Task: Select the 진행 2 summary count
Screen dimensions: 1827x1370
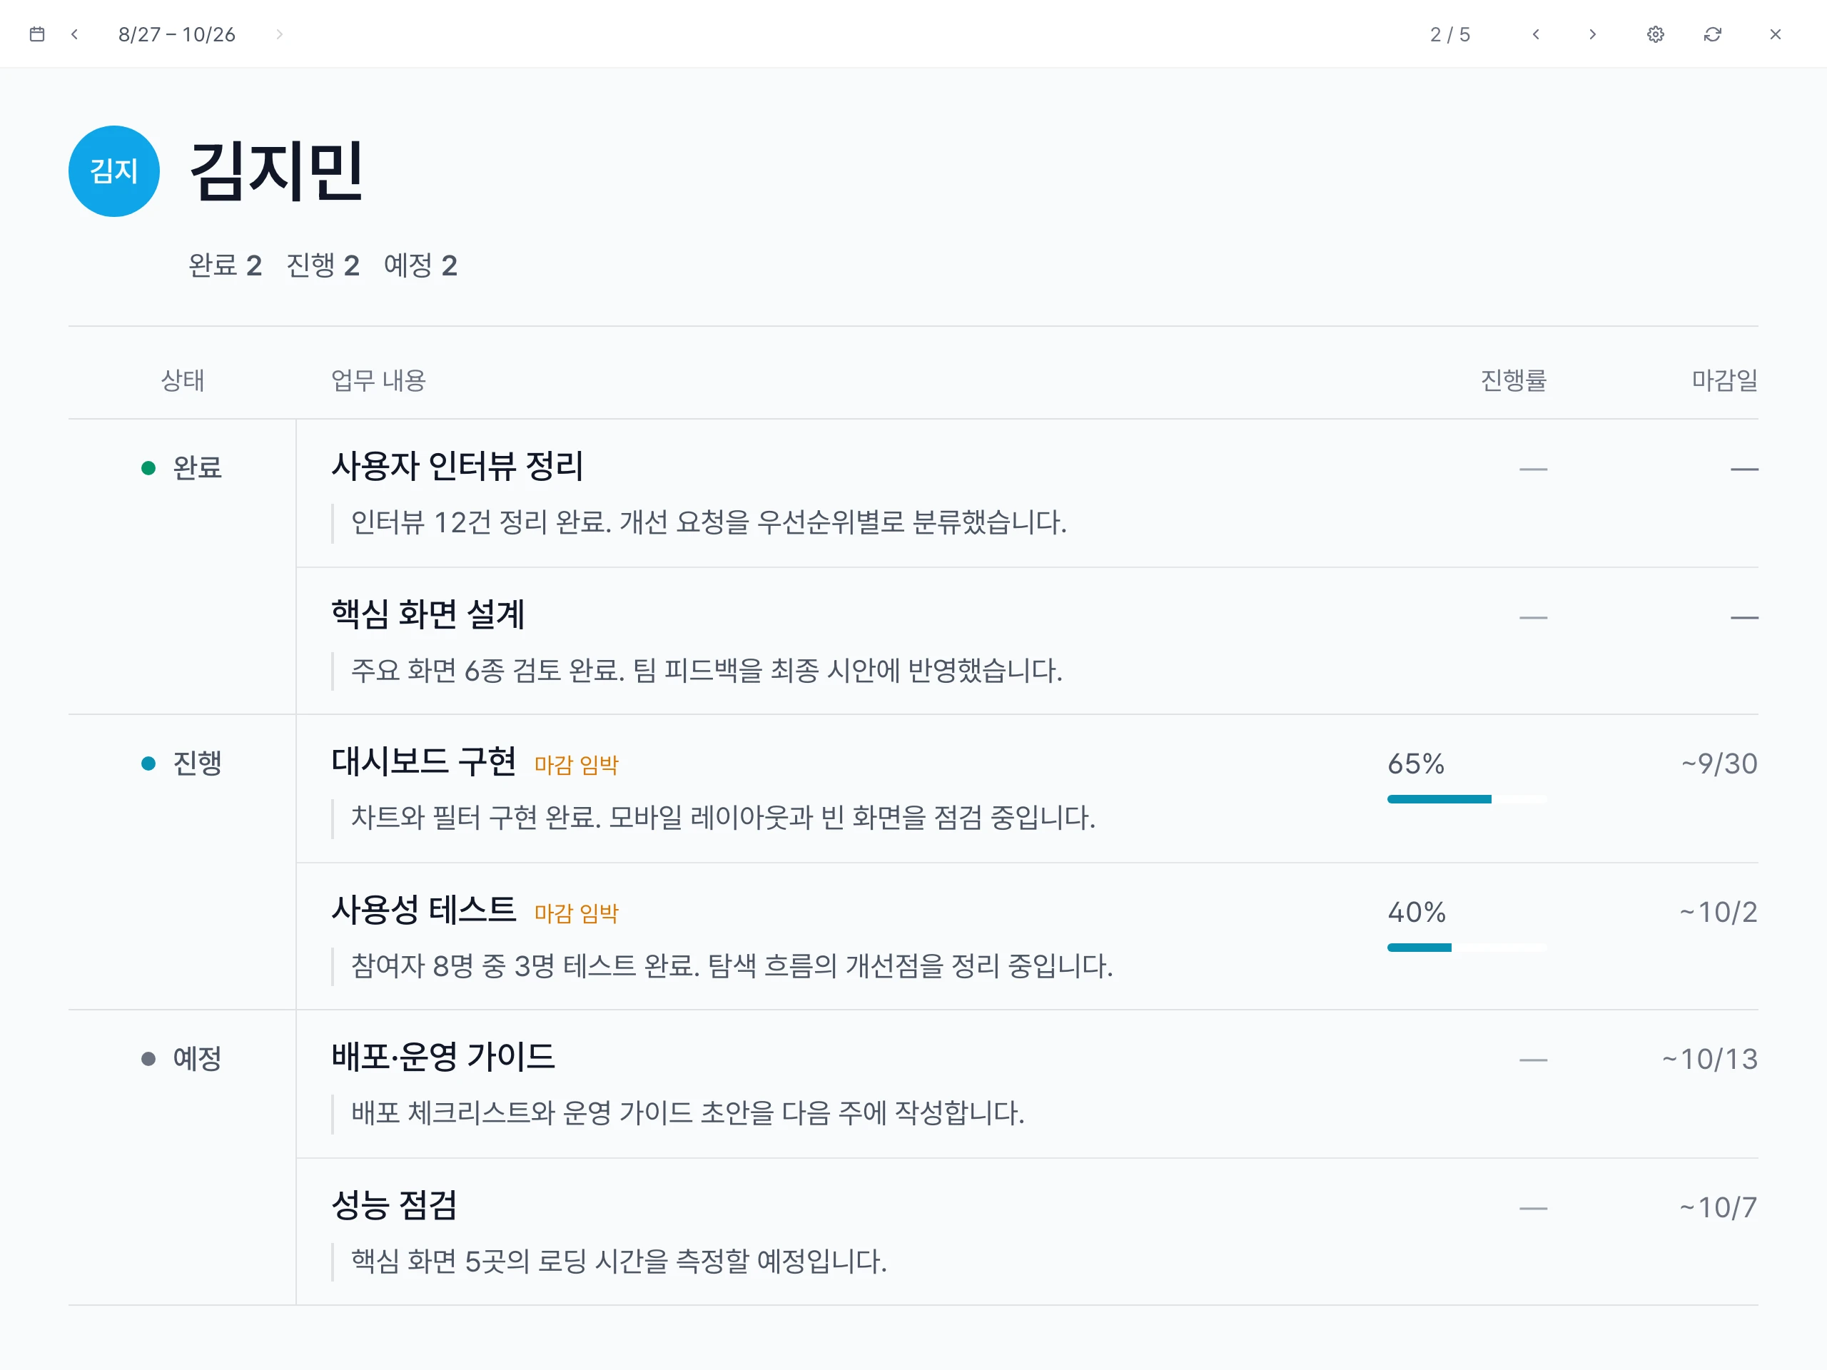Action: [323, 265]
